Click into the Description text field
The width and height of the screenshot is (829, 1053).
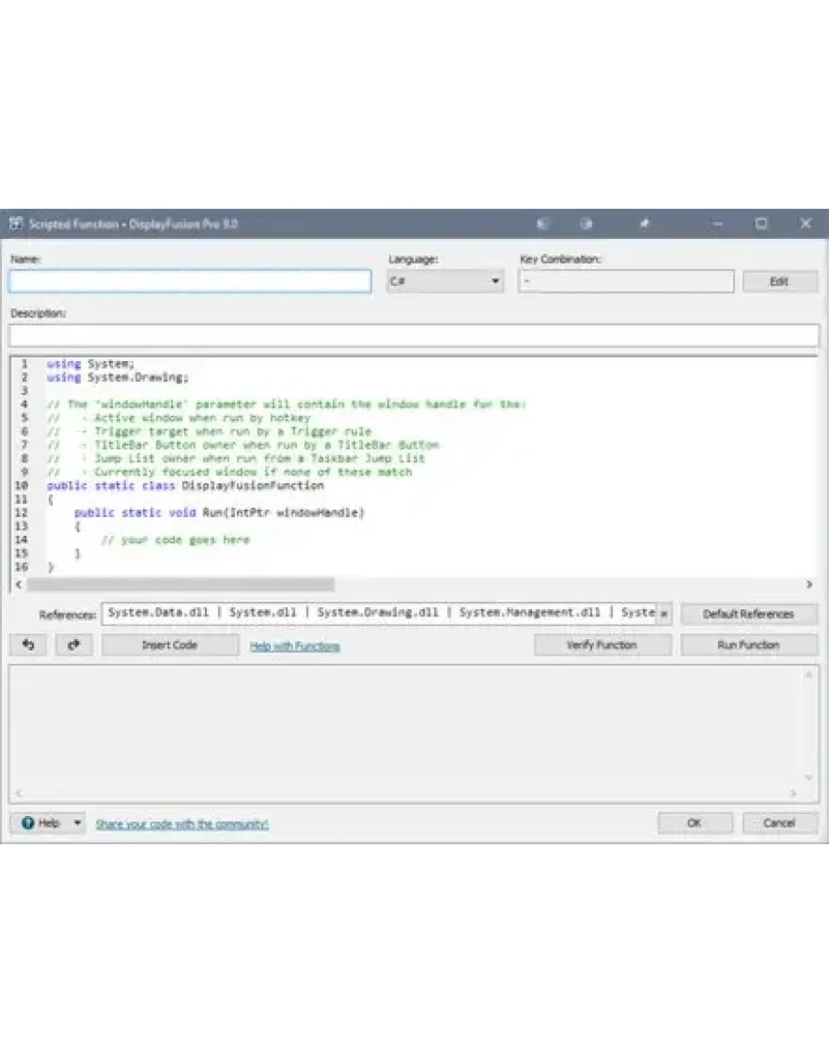pos(414,336)
